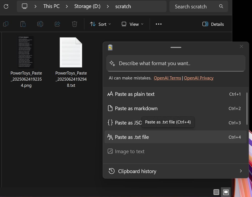This screenshot has width=252, height=197.
Task: Select Image to text option
Action: tap(175, 151)
